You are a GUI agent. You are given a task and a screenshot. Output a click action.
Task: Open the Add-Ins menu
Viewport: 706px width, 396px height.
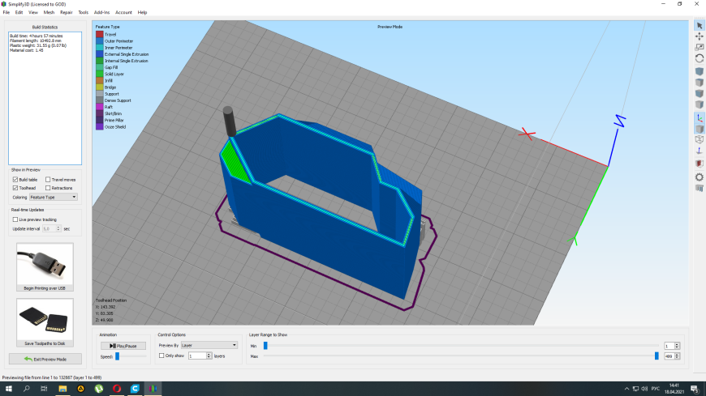[101, 12]
